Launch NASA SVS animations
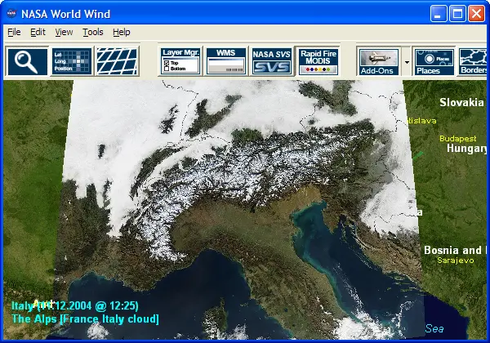 [x=271, y=61]
